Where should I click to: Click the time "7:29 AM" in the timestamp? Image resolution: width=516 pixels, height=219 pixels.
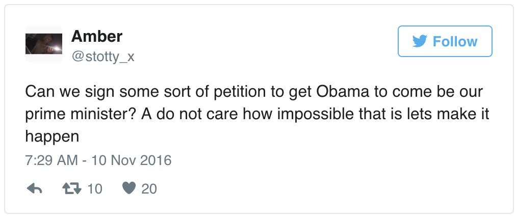pyautogui.click(x=49, y=160)
